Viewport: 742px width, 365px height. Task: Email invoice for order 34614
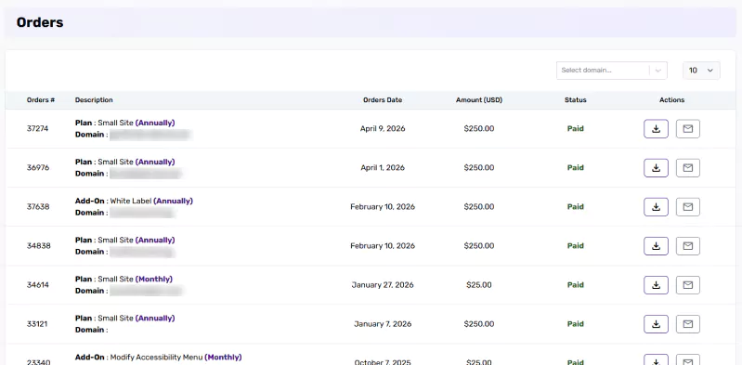[688, 285]
